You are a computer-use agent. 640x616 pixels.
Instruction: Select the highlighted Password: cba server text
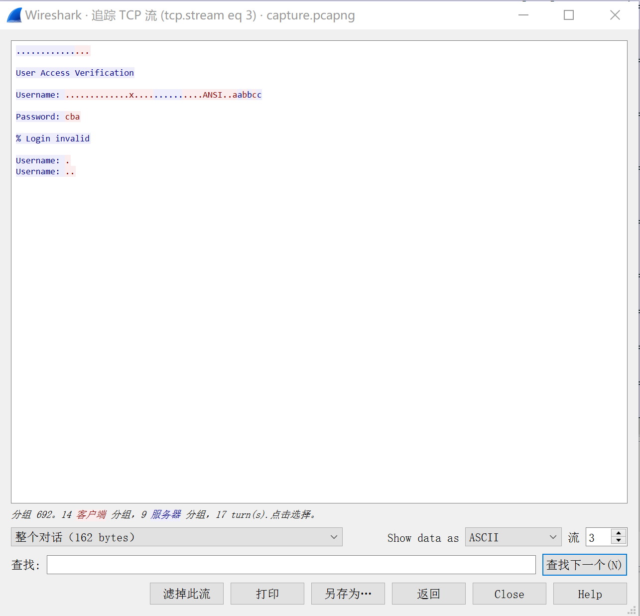coord(48,117)
